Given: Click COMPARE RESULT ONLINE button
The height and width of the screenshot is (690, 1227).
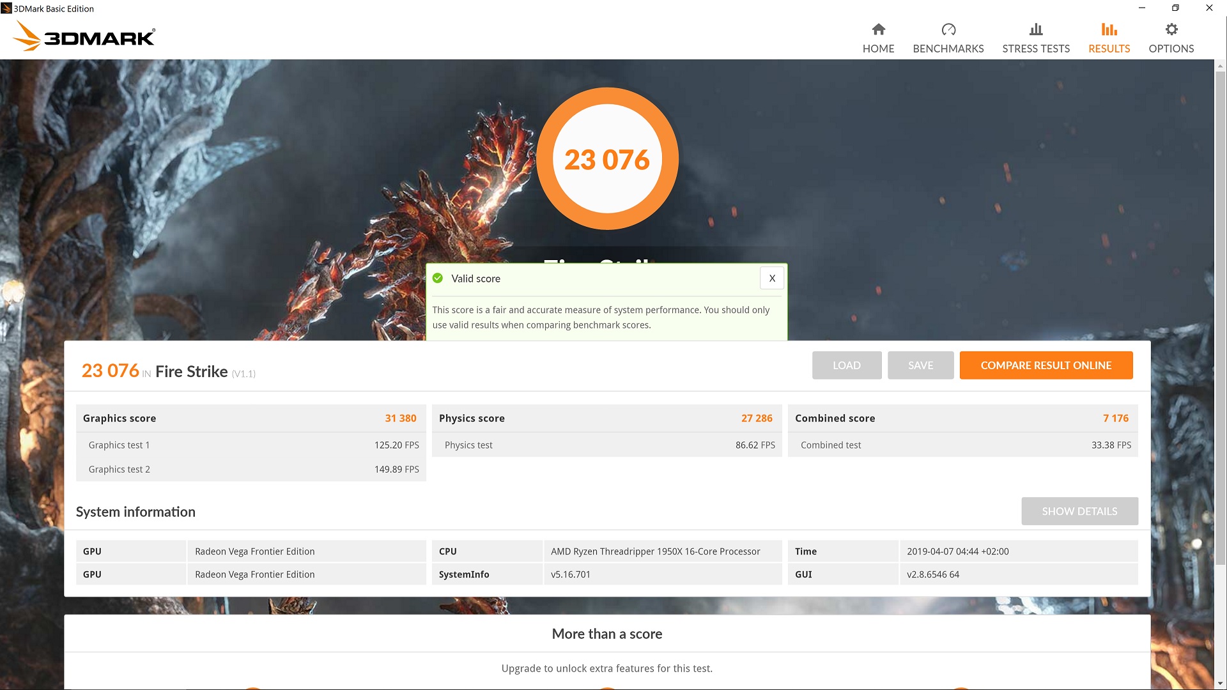Looking at the screenshot, I should click(x=1046, y=365).
